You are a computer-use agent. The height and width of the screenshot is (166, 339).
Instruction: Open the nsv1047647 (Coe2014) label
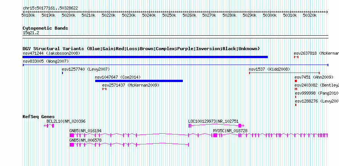point(118,77)
